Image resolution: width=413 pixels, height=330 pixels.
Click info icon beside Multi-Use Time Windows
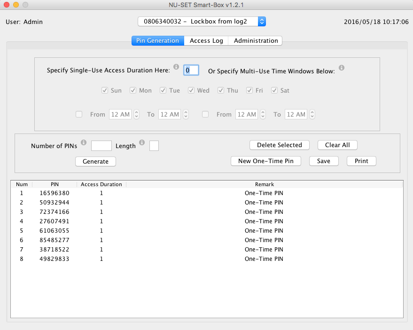[342, 68]
